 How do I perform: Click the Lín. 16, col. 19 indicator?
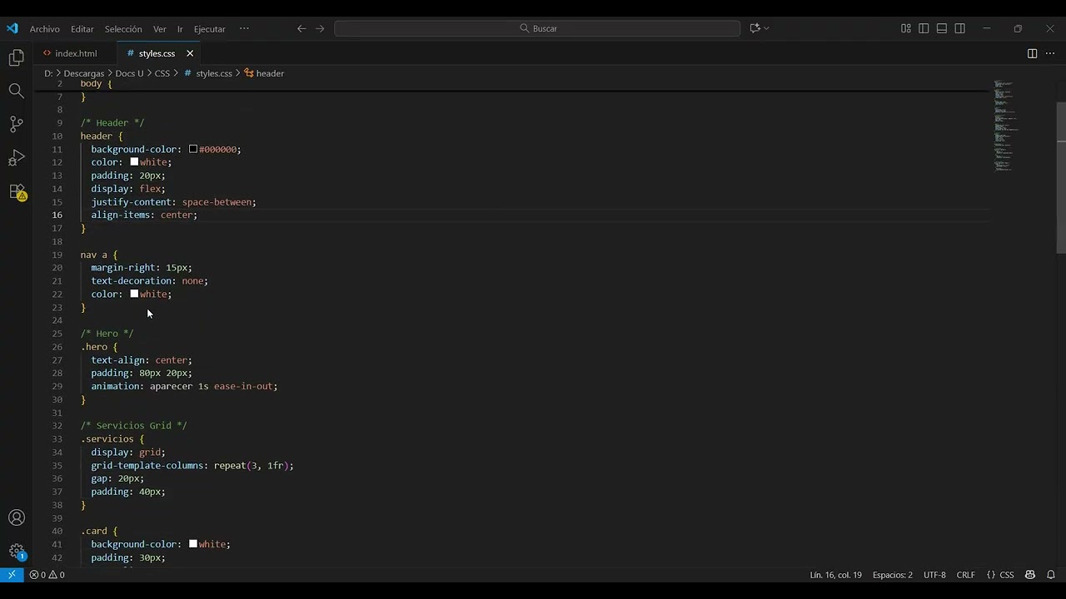[836, 575]
